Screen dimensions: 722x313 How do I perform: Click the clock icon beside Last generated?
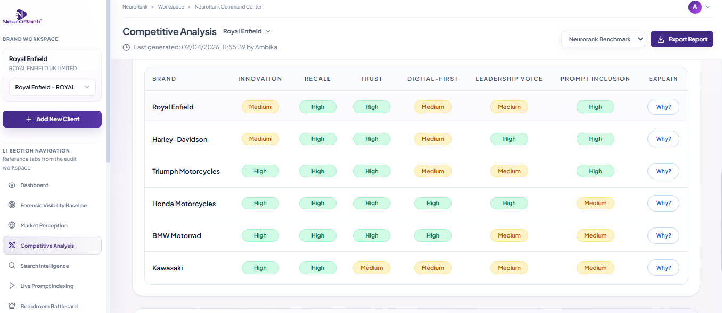(x=126, y=47)
